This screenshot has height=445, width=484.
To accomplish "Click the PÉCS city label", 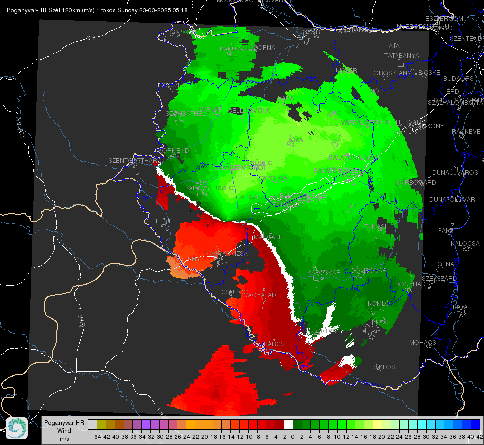I will click(379, 322).
